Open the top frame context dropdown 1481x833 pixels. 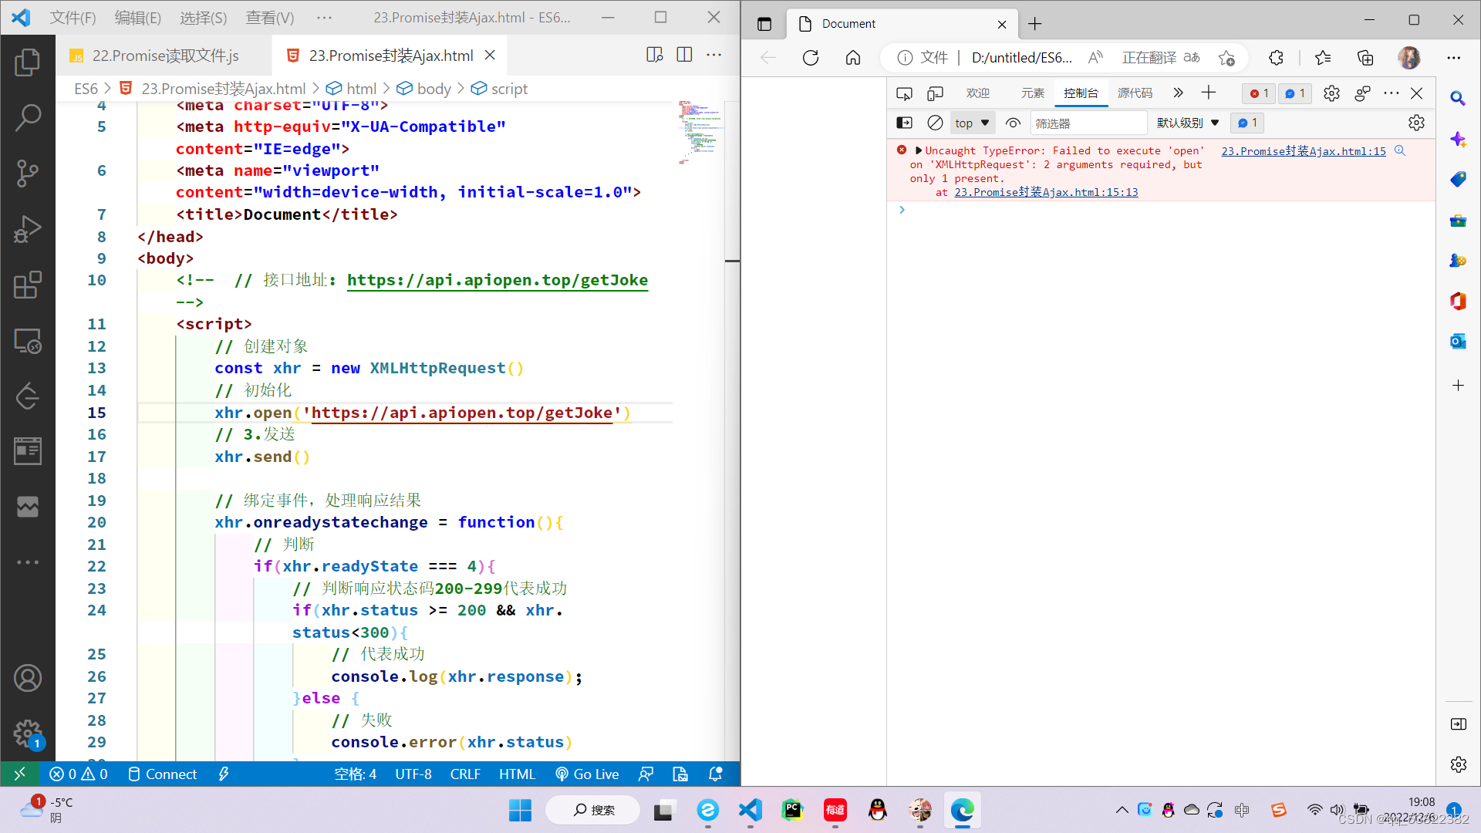[971, 123]
